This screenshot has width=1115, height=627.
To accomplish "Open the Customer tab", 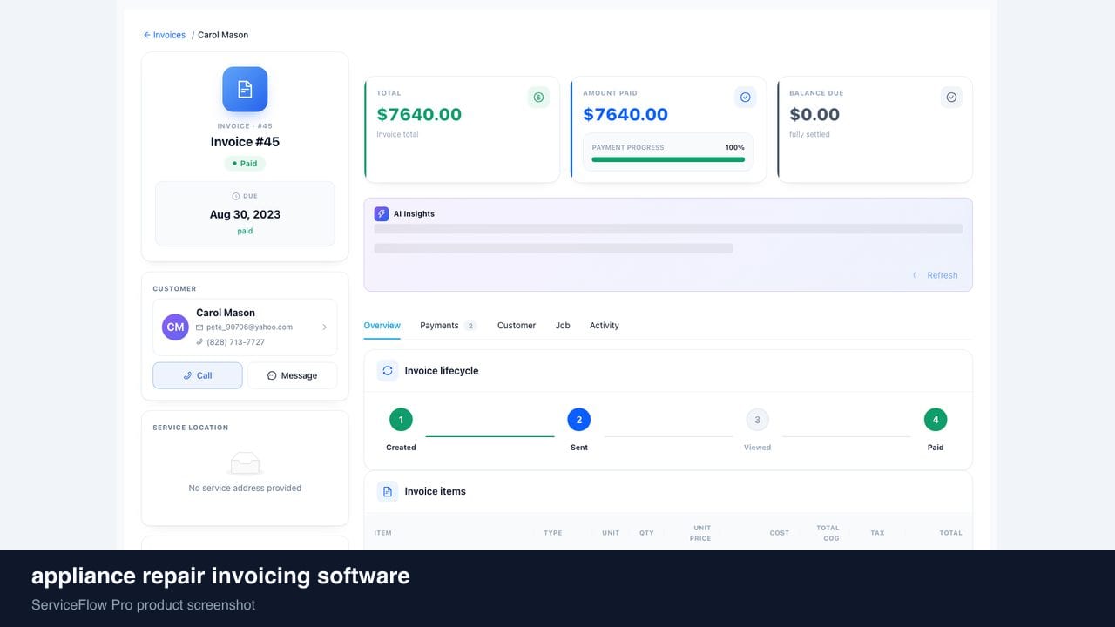I will [x=517, y=326].
